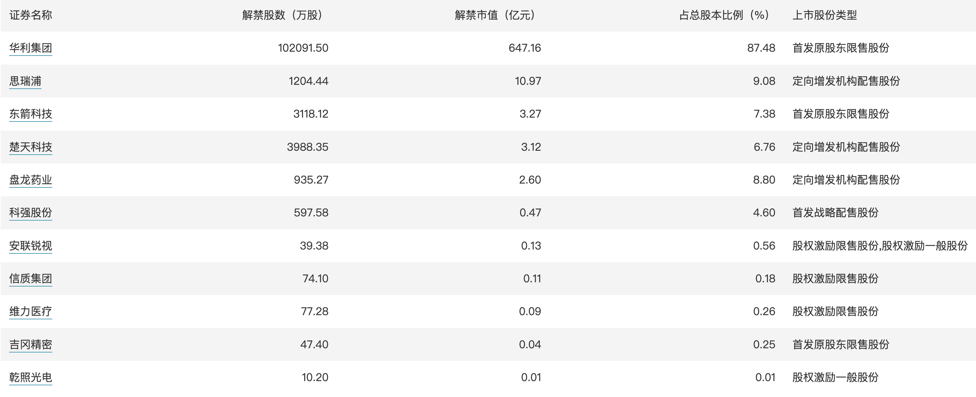Open the 乾照光电 stock link
The height and width of the screenshot is (397, 976).
pos(31,377)
